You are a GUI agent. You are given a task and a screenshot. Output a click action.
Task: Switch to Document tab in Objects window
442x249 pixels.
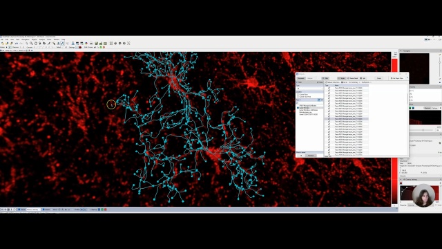[301, 78]
